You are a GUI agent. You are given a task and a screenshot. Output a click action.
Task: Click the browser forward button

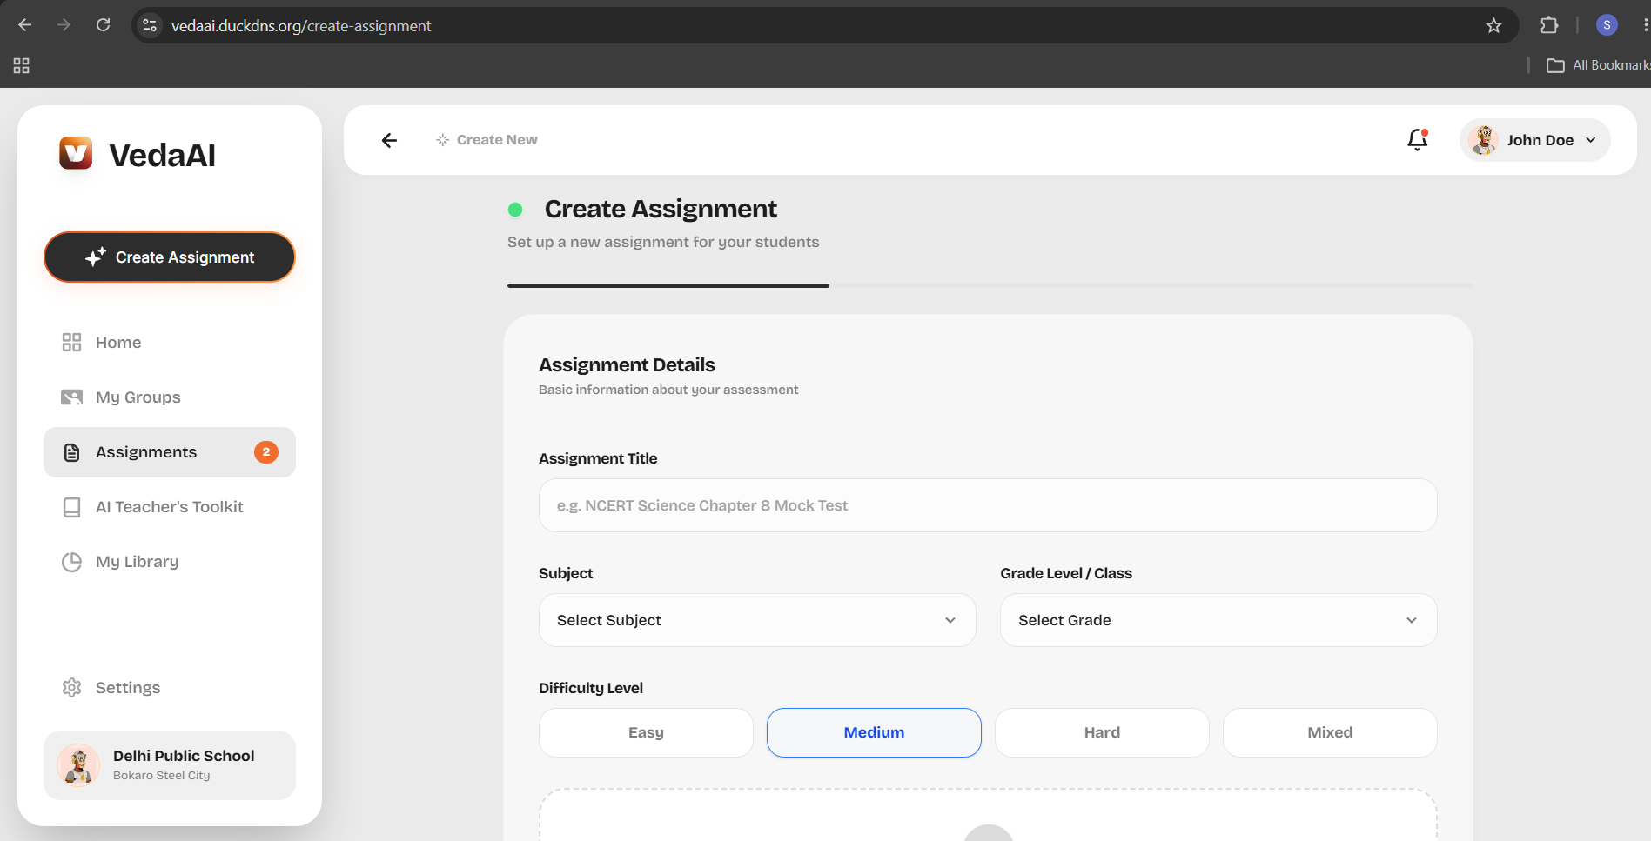click(64, 25)
